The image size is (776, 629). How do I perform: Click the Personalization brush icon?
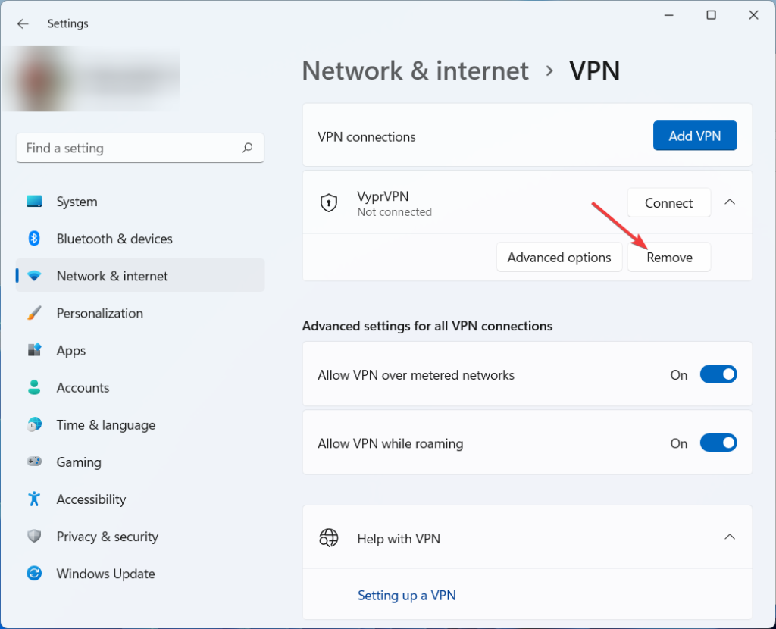tap(35, 313)
